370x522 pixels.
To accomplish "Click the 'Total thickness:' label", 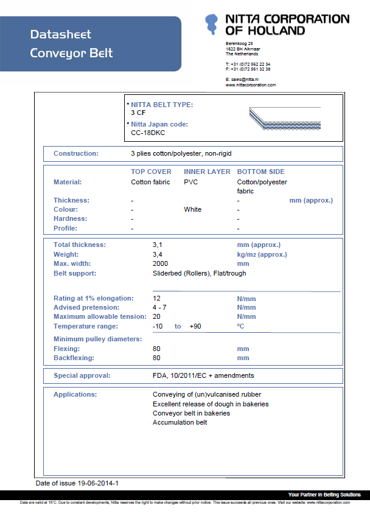I will tap(80, 245).
